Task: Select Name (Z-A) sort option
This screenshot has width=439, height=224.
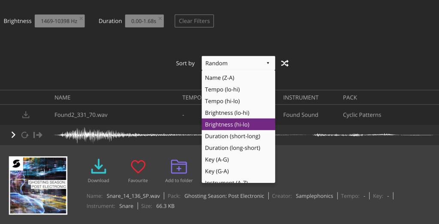Action: point(219,78)
